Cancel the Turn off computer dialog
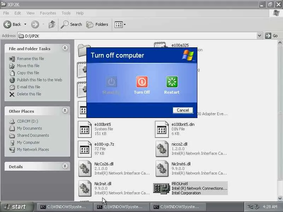 183,110
